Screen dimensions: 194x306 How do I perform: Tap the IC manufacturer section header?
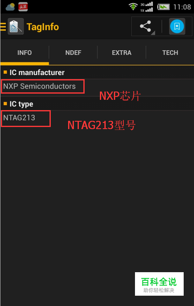tap(97, 73)
